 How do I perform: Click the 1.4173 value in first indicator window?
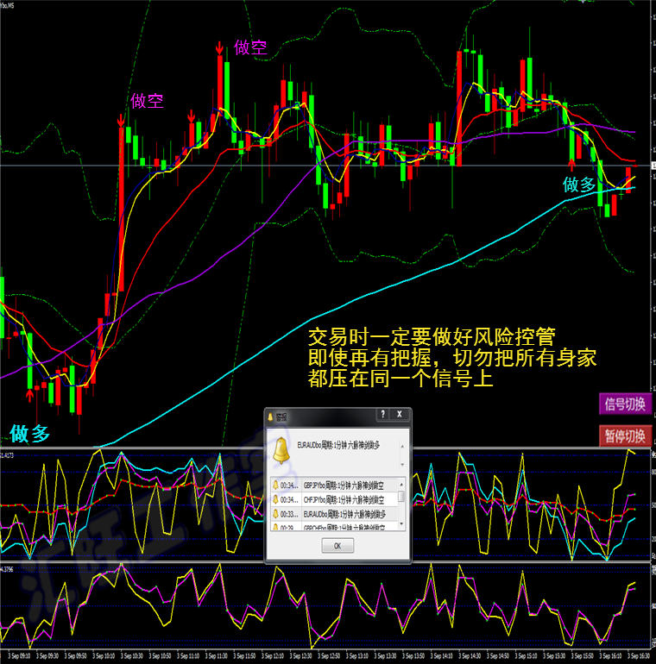pyautogui.click(x=7, y=455)
